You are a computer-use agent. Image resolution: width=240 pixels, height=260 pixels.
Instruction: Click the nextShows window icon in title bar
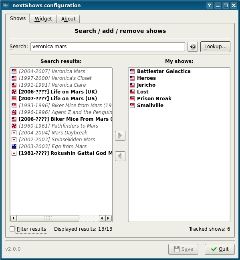(6, 5)
